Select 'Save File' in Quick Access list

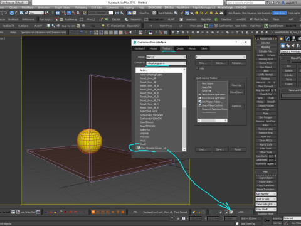[x=206, y=91]
